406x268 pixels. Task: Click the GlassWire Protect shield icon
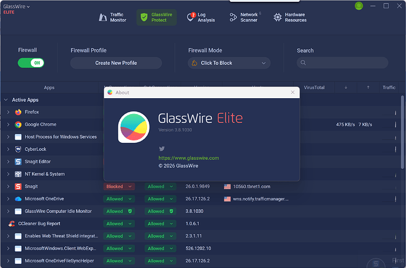144,17
